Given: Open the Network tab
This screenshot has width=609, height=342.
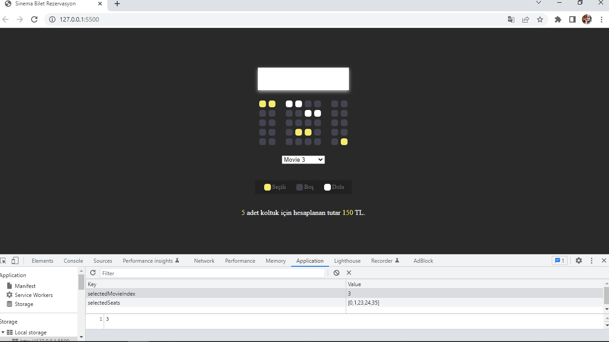Looking at the screenshot, I should [204, 261].
